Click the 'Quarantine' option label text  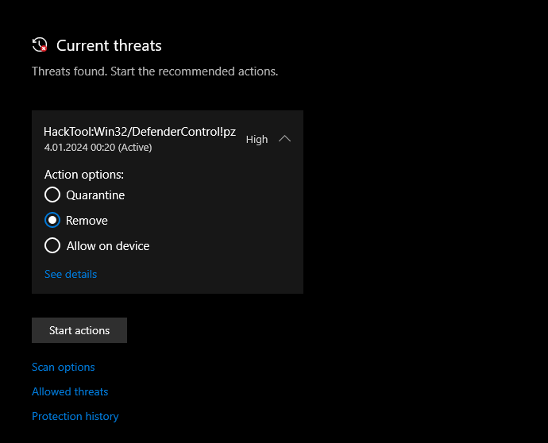(x=95, y=195)
